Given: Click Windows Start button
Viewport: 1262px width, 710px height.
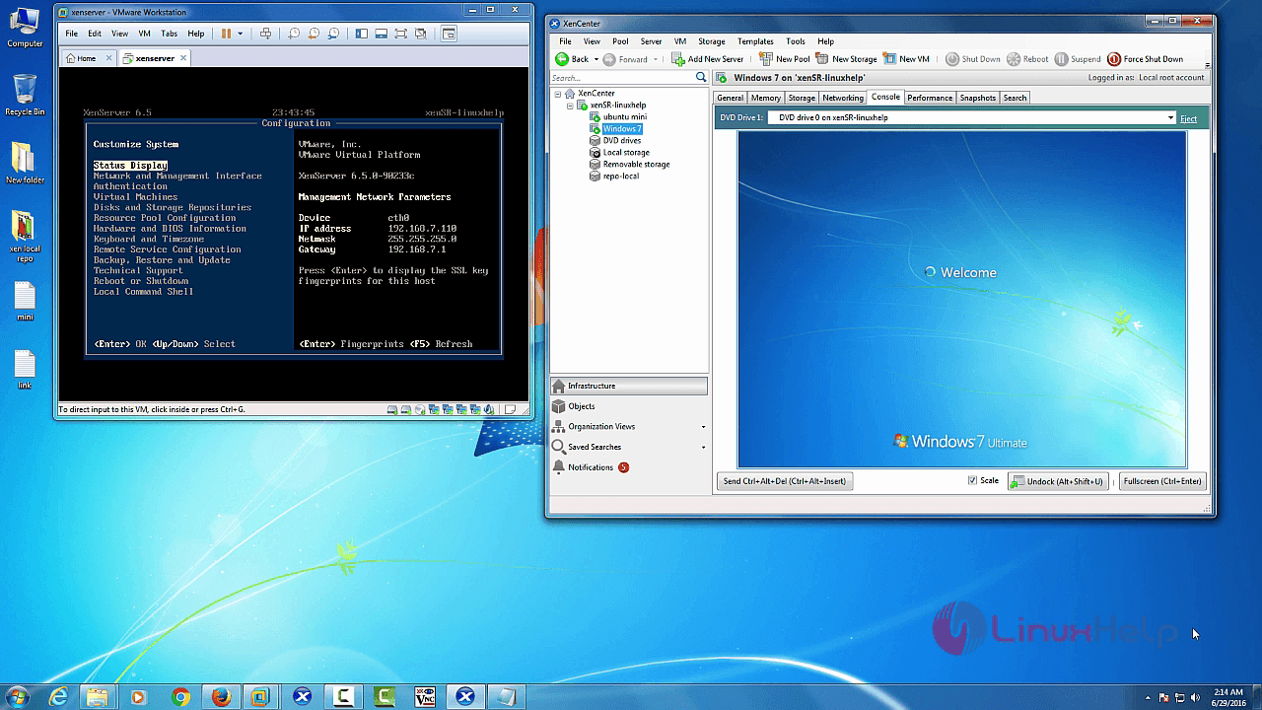Looking at the screenshot, I should (18, 697).
